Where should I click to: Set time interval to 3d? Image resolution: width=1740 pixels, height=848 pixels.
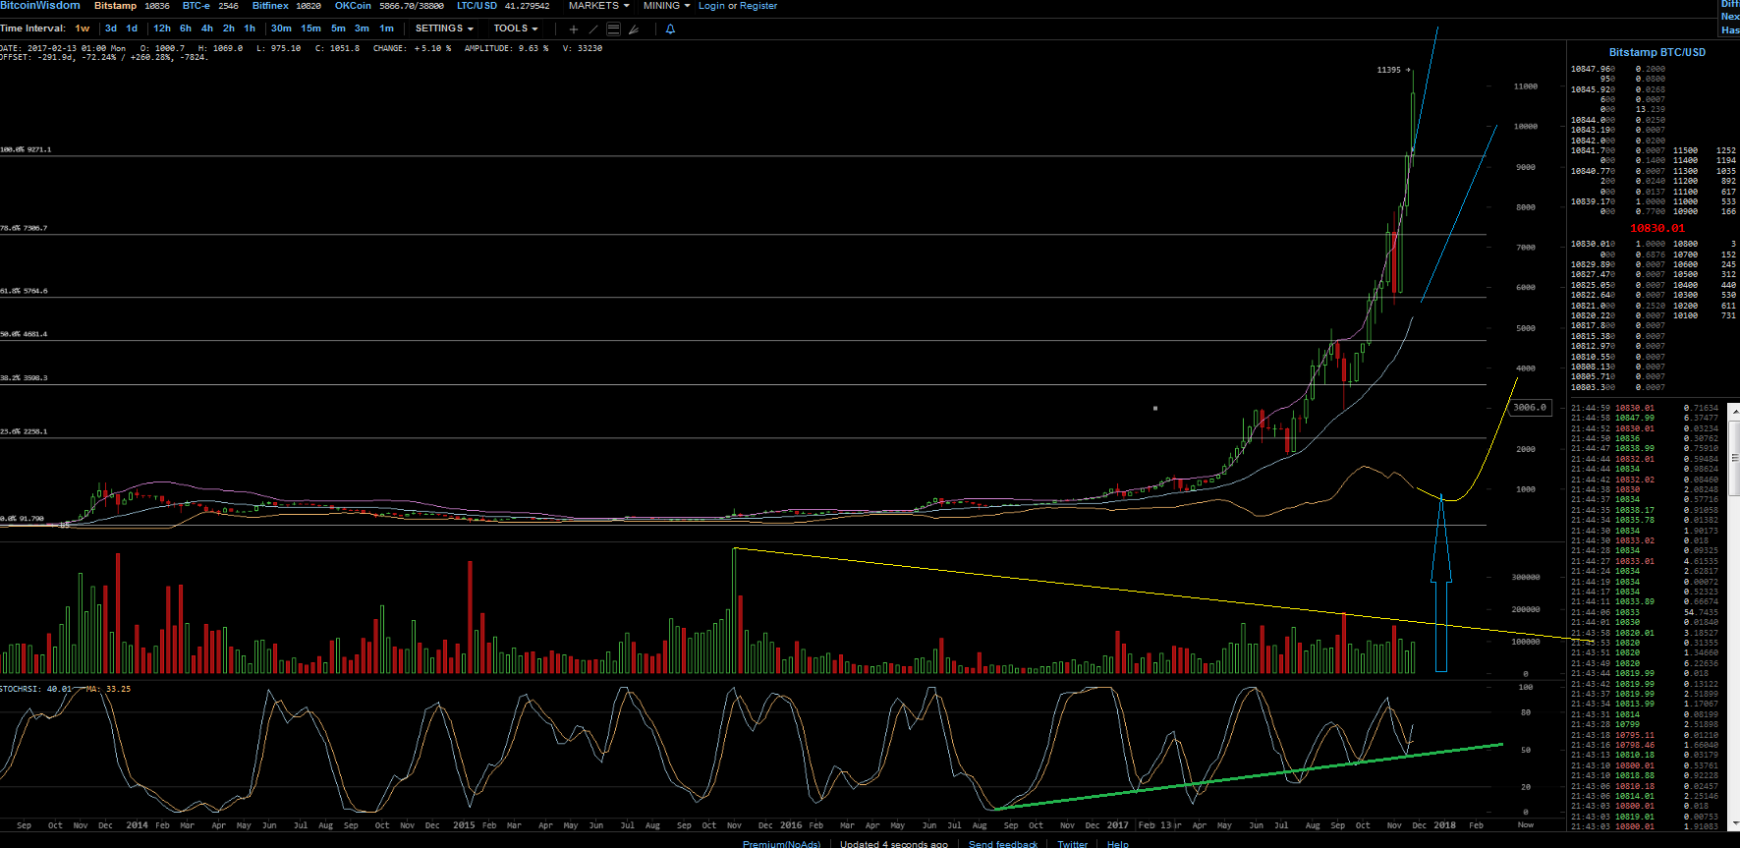(111, 28)
